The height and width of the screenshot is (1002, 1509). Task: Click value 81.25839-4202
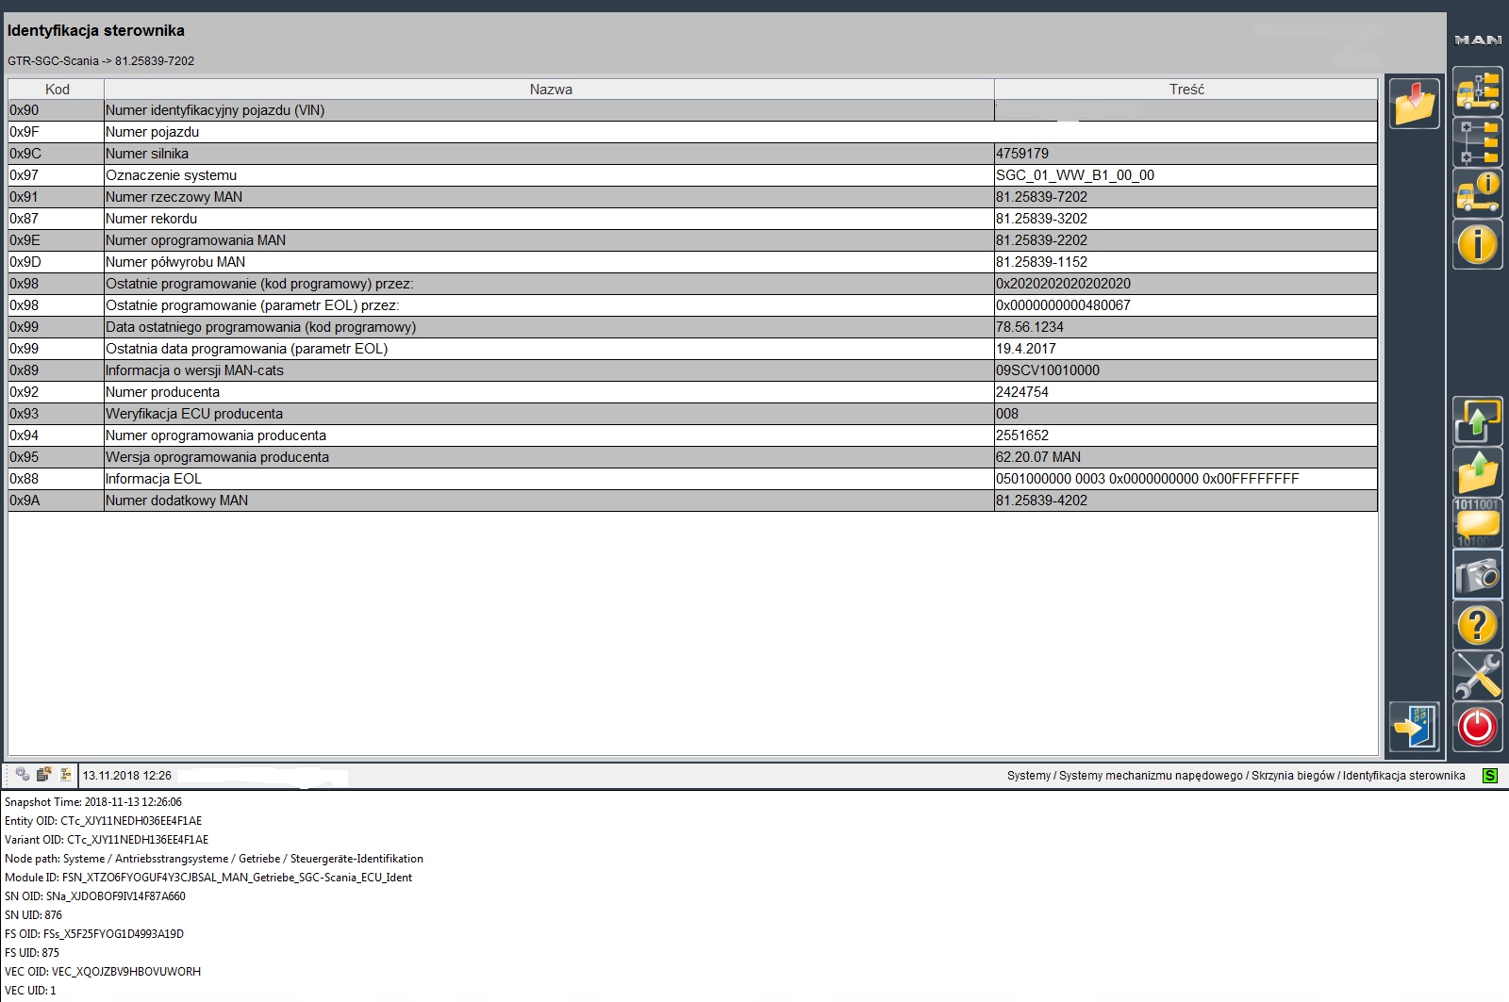click(x=1041, y=501)
